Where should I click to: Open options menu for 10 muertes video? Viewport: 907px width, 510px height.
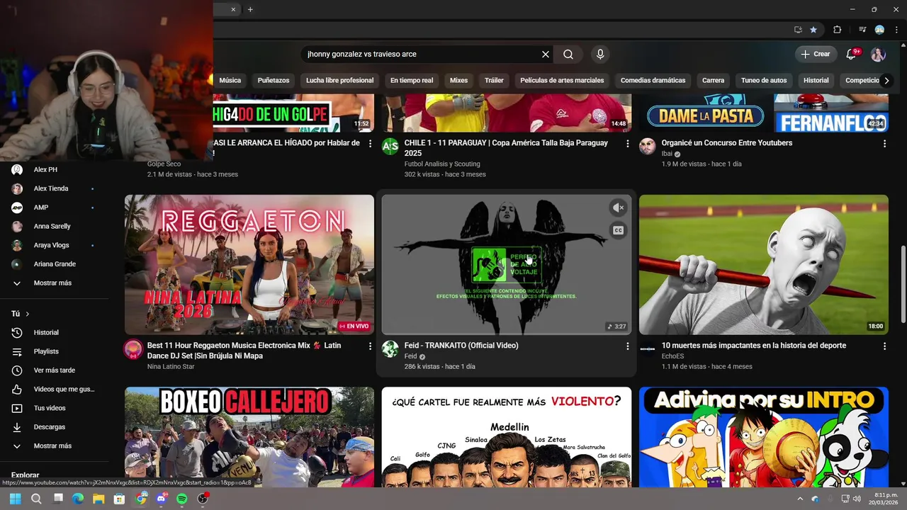884,346
